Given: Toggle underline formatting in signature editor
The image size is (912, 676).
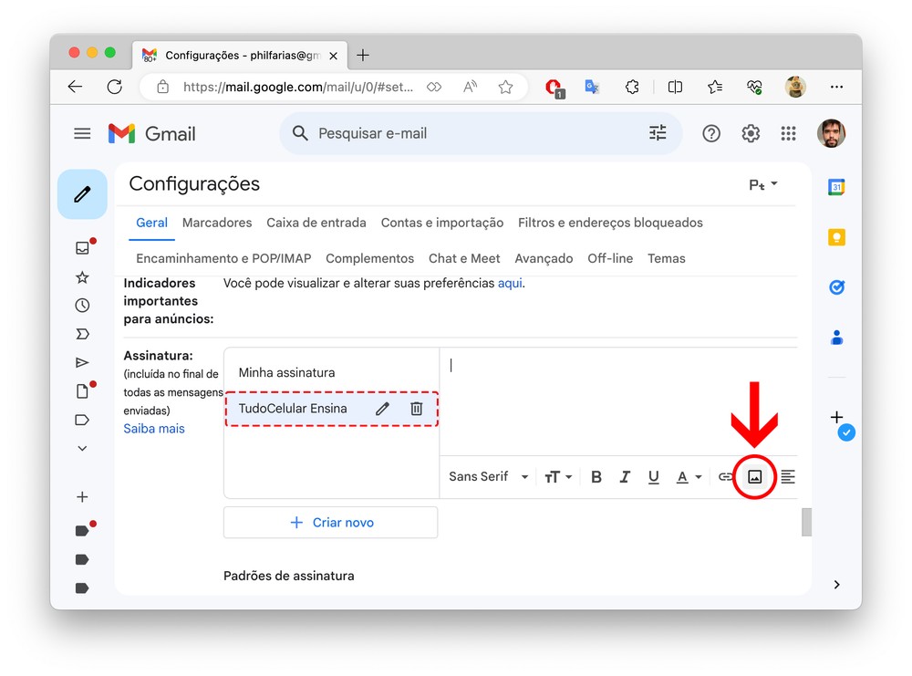Looking at the screenshot, I should pyautogui.click(x=653, y=477).
